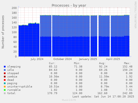Click the runnable max value 7.51
This screenshot has height=103, width=138.
tap(129, 90)
